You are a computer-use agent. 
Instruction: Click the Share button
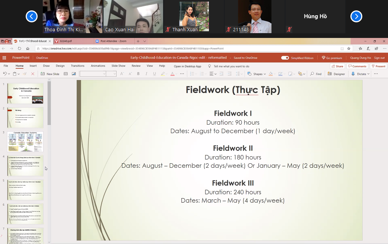[x=337, y=66]
